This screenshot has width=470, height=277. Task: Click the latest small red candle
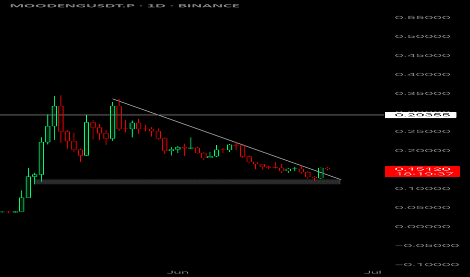pos(327,169)
